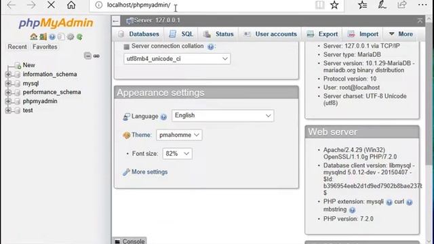Open the Export tab
Screen dimensions: 434x244
pos(322,34)
